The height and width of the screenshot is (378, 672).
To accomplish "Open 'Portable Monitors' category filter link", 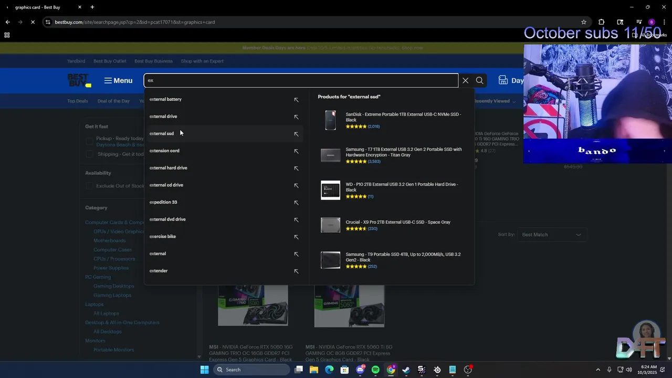I will [113, 350].
